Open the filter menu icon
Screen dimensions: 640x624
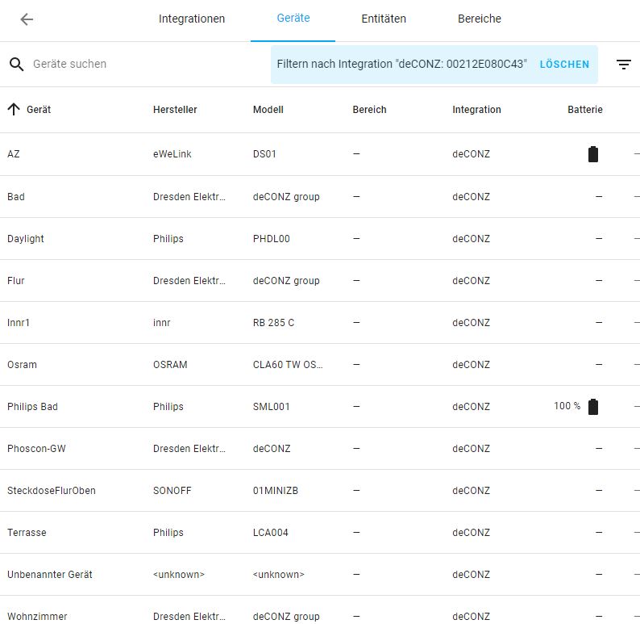pos(624,65)
